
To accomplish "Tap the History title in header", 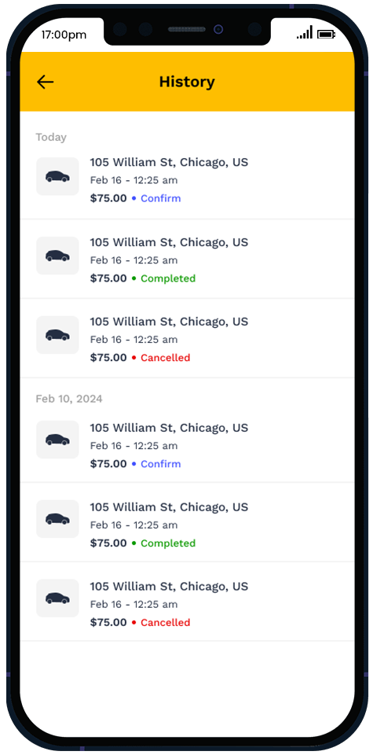I will pyautogui.click(x=187, y=82).
